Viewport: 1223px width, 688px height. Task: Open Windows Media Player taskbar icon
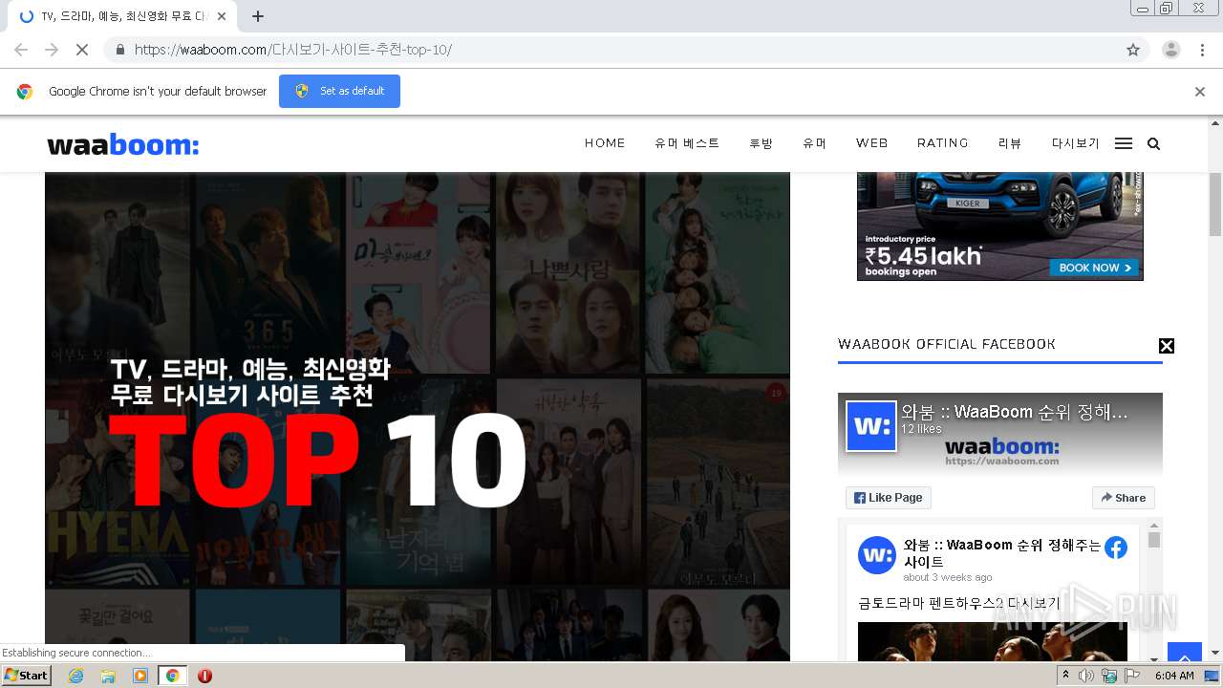[140, 676]
